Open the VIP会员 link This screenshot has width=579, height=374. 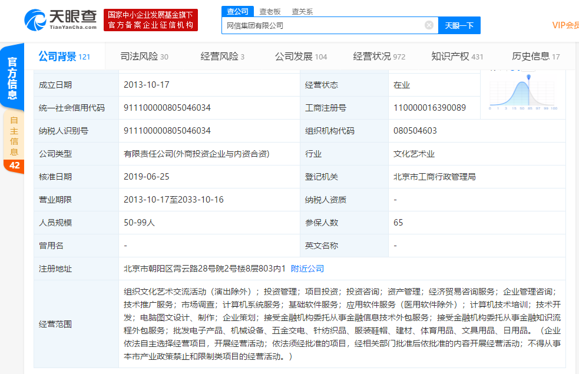click(565, 25)
